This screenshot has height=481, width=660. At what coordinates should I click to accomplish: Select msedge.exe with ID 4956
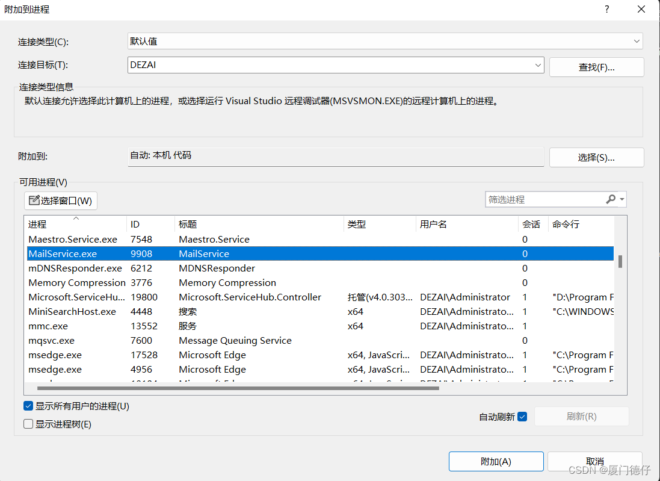pyautogui.click(x=319, y=370)
